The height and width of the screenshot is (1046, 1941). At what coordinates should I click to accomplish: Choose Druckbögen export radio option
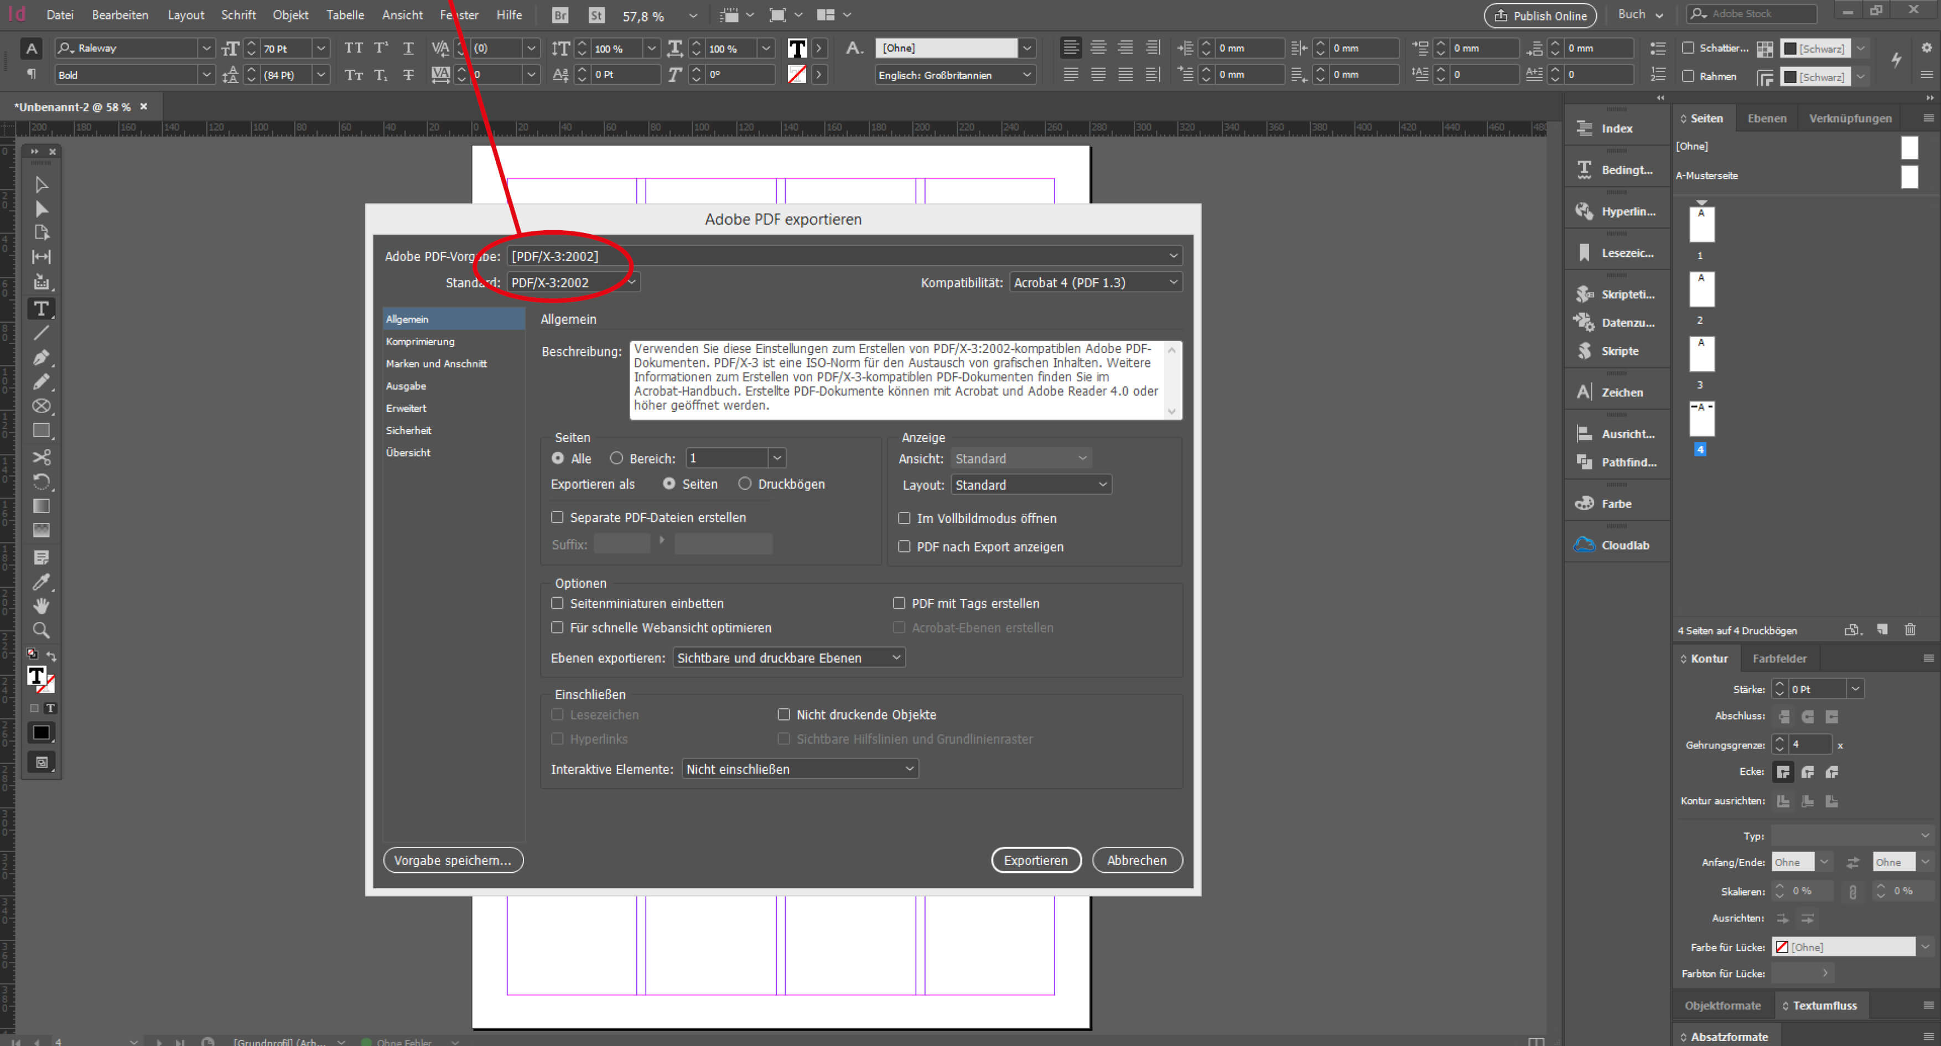point(745,484)
